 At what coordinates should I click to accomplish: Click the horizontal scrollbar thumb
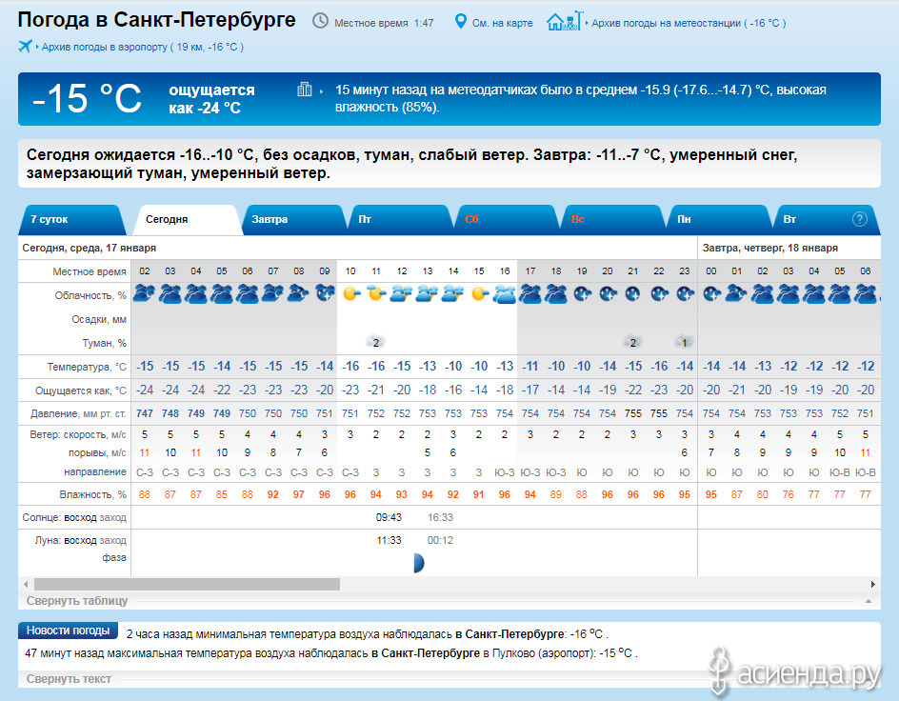point(187,584)
